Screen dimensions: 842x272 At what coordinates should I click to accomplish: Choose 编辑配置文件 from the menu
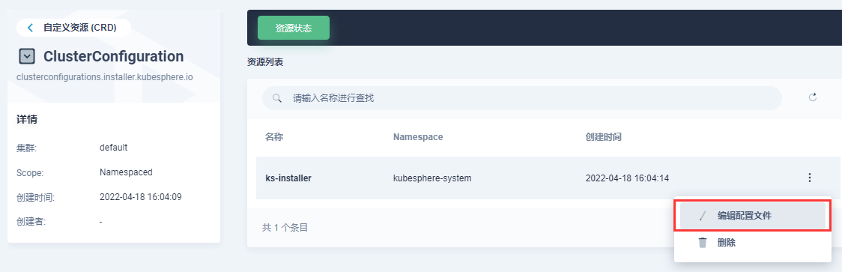pyautogui.click(x=752, y=216)
